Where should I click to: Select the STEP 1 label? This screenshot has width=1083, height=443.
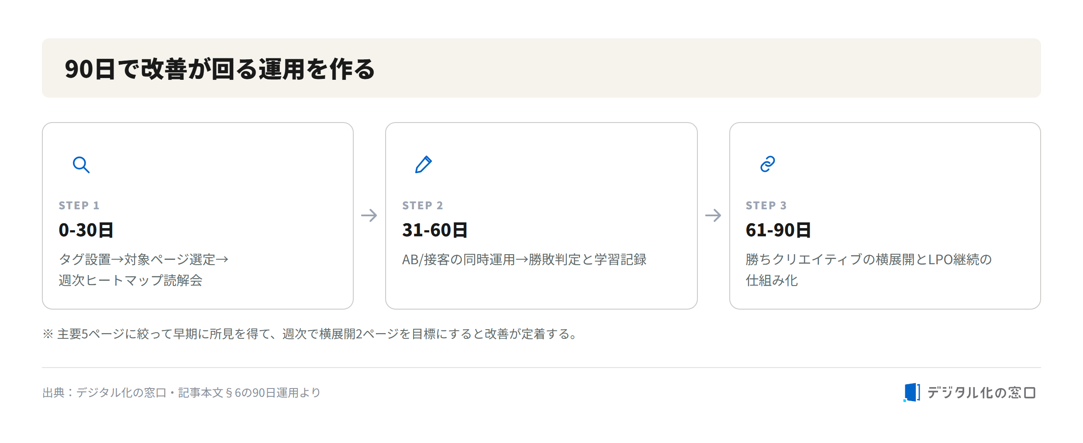click(x=79, y=205)
